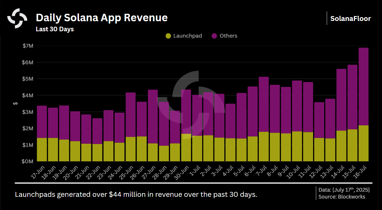
Task: Click the SolanaFloor brand name top-right
Action: click(351, 18)
